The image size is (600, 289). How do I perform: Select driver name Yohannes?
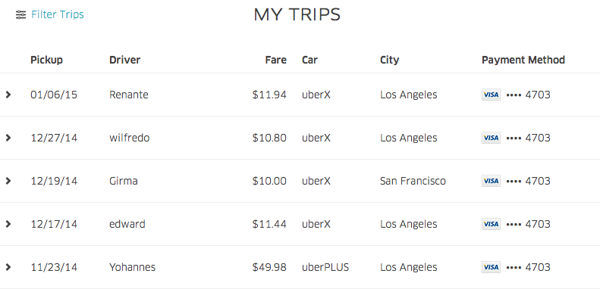(x=133, y=267)
